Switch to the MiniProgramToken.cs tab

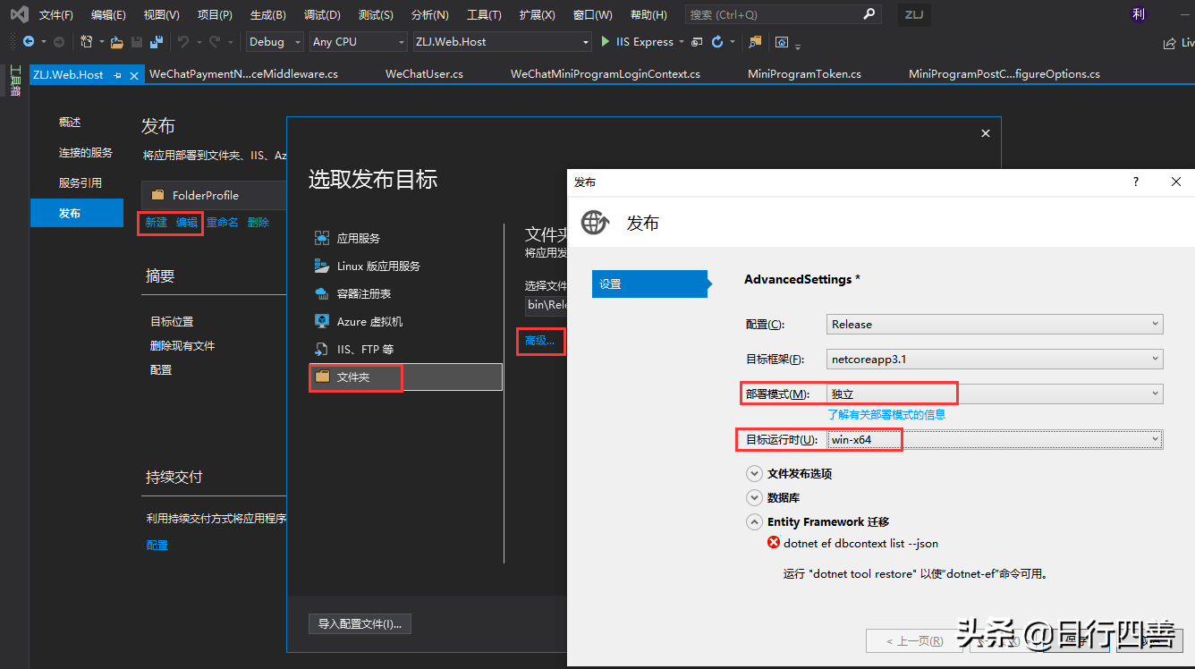(804, 74)
